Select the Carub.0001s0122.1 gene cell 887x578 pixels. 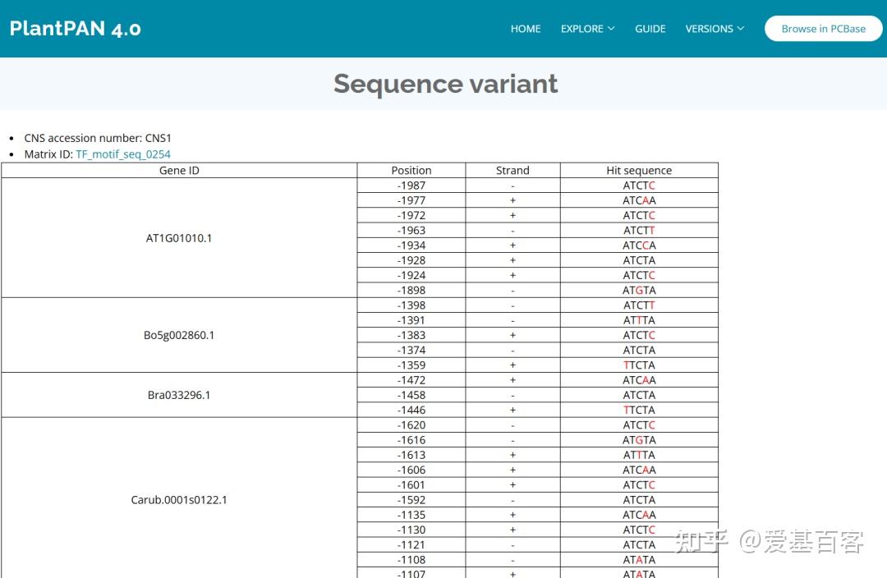point(179,500)
